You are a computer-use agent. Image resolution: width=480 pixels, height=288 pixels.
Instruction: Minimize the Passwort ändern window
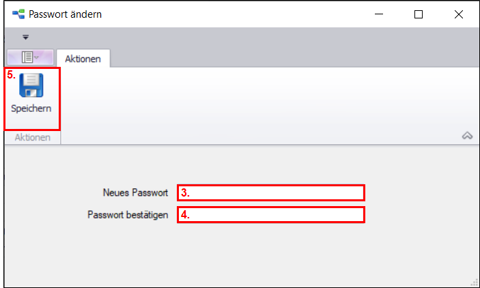380,14
